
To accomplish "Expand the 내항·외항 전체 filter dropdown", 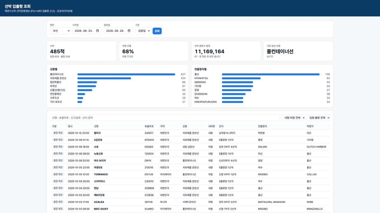I will (293, 118).
